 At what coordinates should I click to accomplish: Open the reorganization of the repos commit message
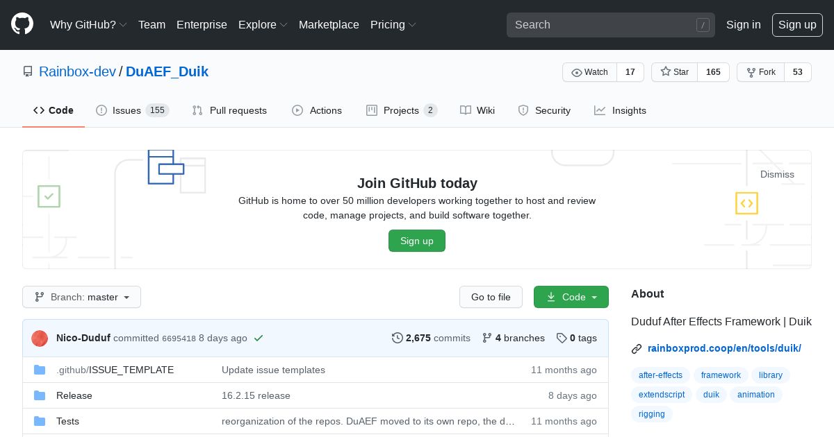(368, 421)
